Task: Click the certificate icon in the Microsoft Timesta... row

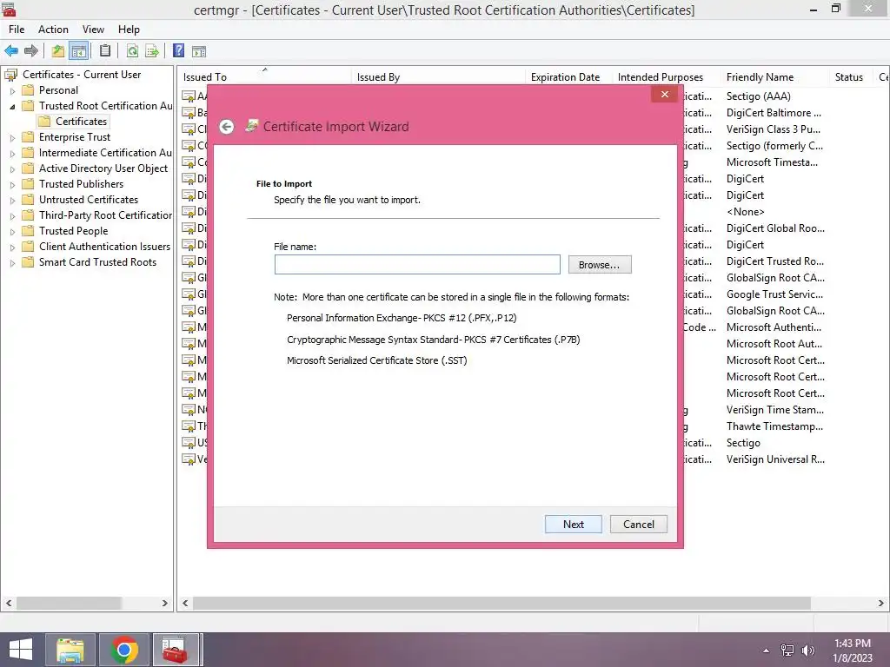Action: click(189, 162)
